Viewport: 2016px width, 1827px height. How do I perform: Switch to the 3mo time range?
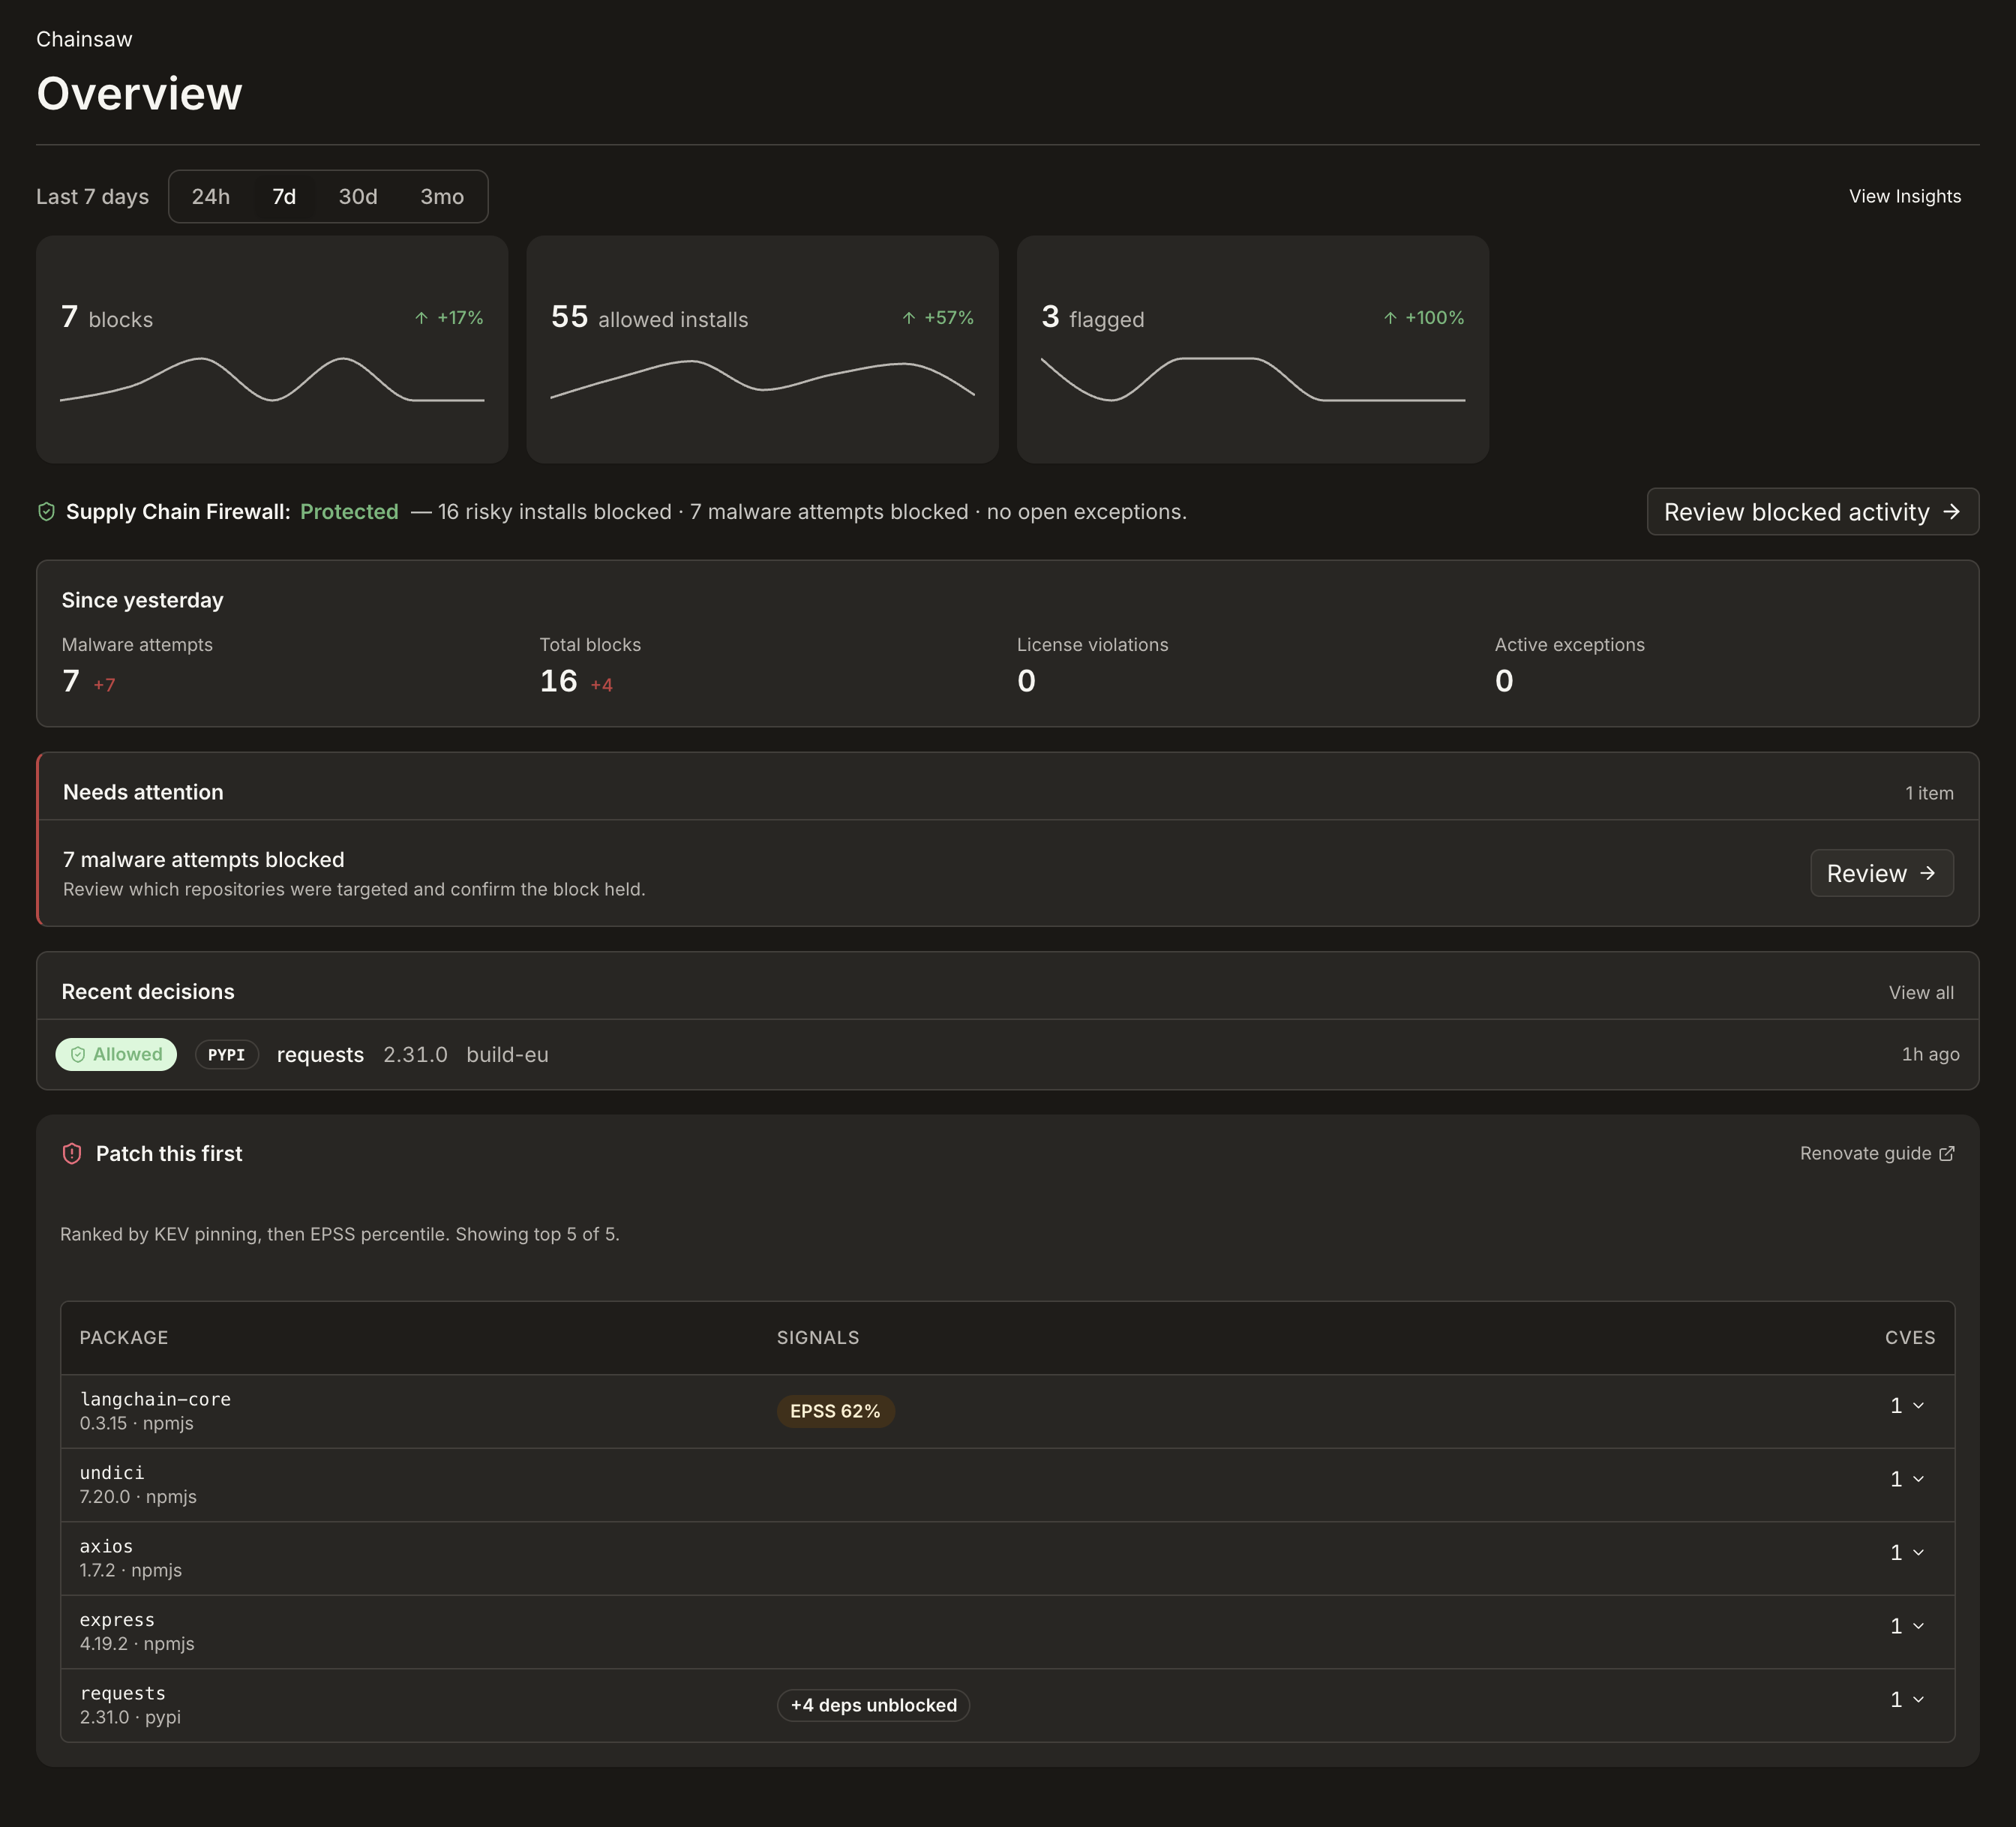[x=442, y=197]
